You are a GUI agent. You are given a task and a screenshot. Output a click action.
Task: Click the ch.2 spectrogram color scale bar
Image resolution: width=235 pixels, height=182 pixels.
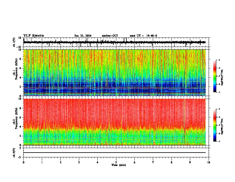click(215, 125)
